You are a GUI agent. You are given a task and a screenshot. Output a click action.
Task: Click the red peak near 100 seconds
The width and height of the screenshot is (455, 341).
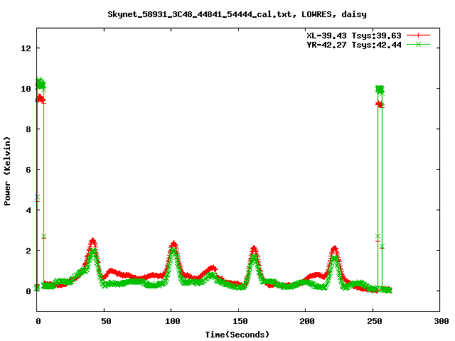173,244
